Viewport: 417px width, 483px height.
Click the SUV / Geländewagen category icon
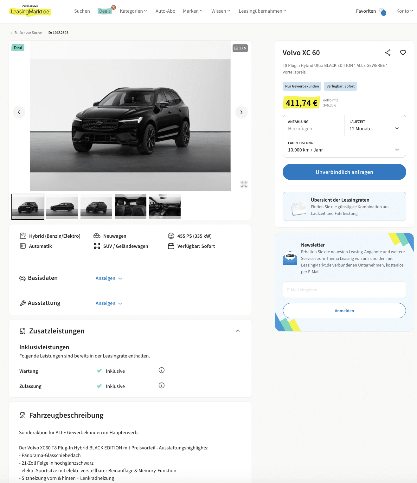97,246
